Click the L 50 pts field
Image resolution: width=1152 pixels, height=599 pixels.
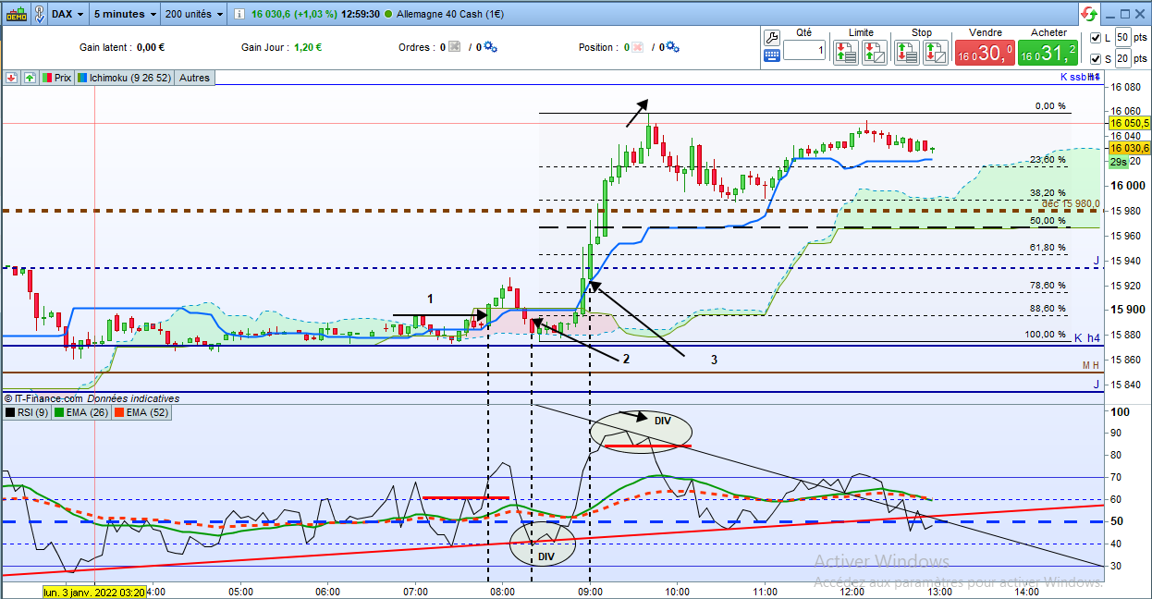pyautogui.click(x=1121, y=37)
